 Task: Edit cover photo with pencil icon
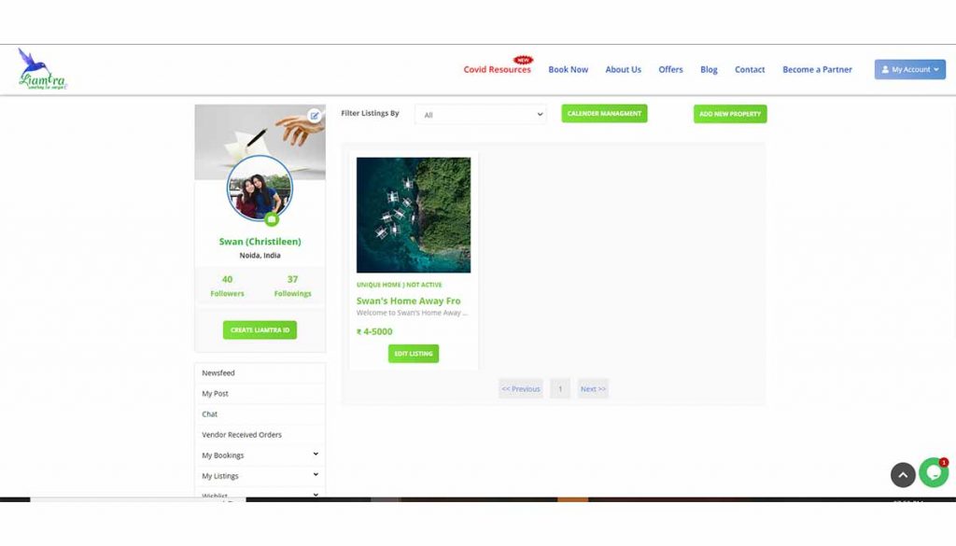[314, 115]
